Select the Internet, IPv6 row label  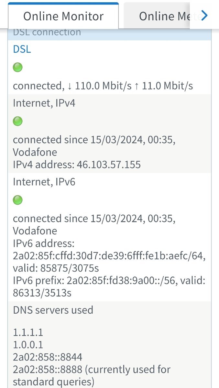(44, 182)
